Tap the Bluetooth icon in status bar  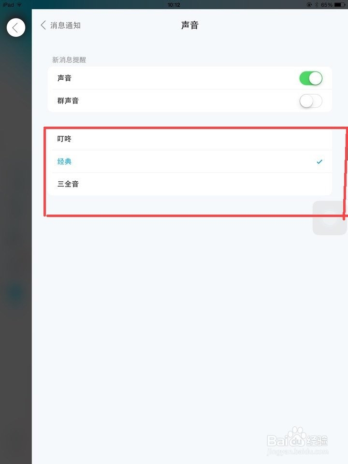point(316,5)
